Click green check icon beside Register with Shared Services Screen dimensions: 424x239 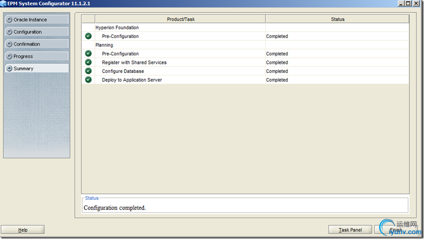click(88, 62)
